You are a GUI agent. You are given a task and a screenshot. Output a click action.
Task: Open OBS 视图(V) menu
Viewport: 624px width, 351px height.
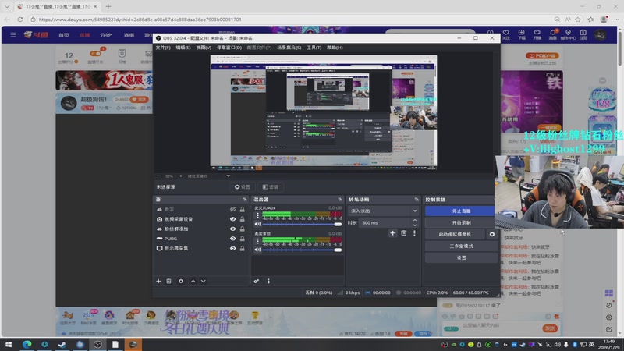point(204,48)
